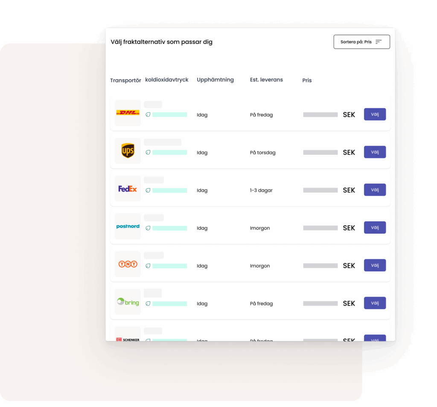The height and width of the screenshot is (407, 437).
Task: Click the leaf CO2 icon in DHL row
Action: [x=148, y=115]
